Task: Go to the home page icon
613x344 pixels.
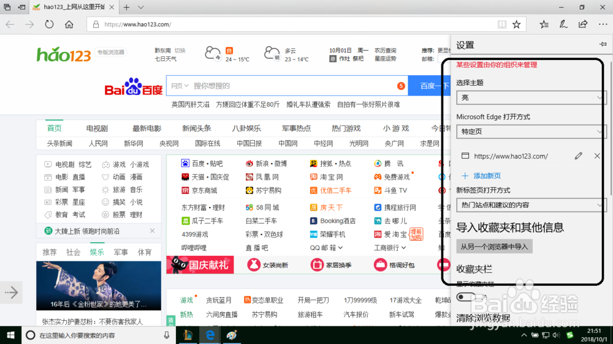Action: pyautogui.click(x=69, y=24)
